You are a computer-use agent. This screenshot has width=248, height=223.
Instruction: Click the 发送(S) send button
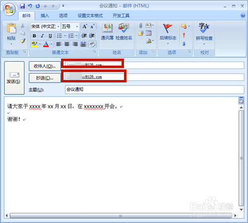click(14, 78)
